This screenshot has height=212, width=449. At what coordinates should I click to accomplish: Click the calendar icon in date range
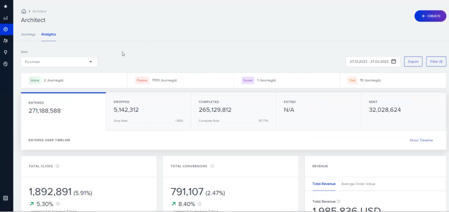click(x=394, y=61)
